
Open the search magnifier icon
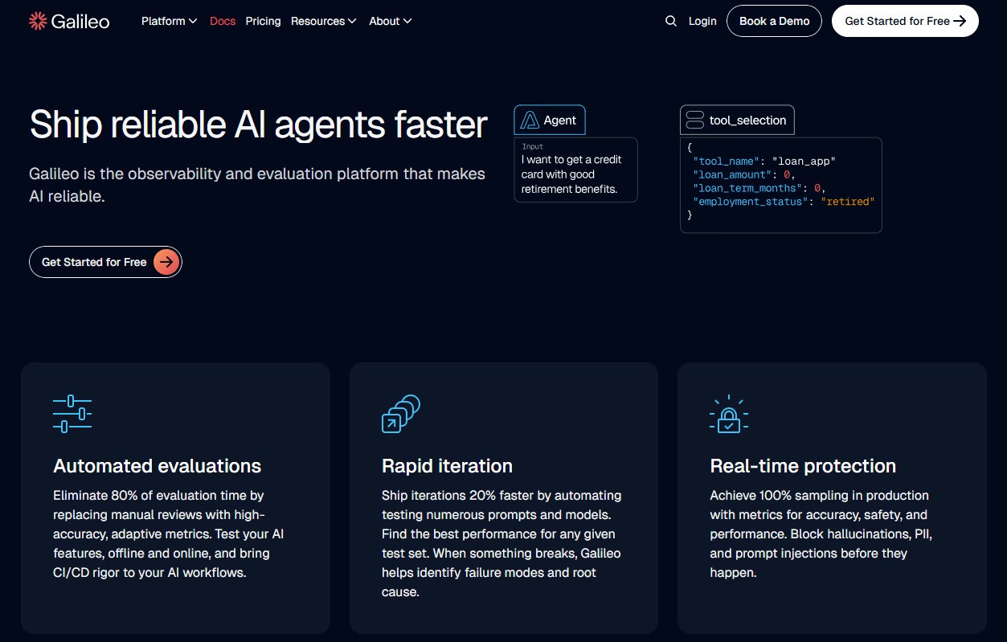[671, 21]
